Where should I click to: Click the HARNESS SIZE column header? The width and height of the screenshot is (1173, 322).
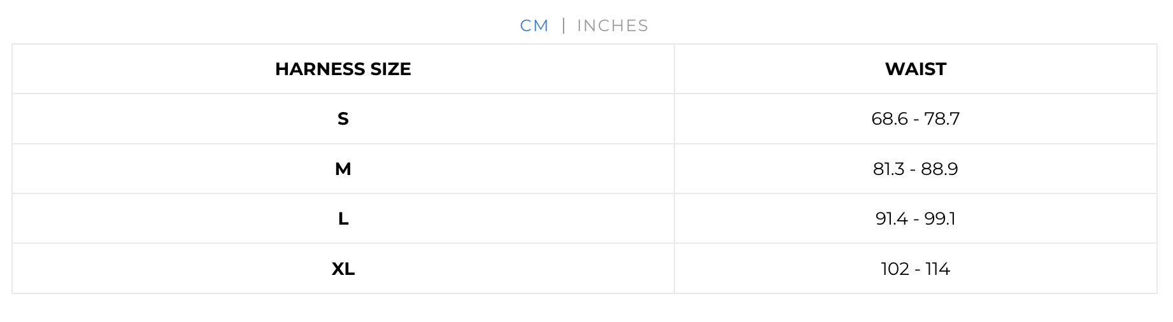tap(343, 69)
